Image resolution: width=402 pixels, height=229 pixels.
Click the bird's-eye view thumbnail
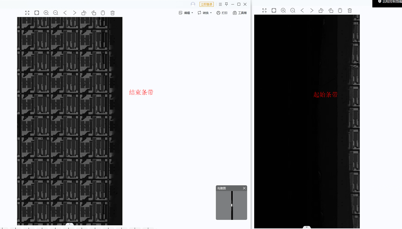pos(231,205)
